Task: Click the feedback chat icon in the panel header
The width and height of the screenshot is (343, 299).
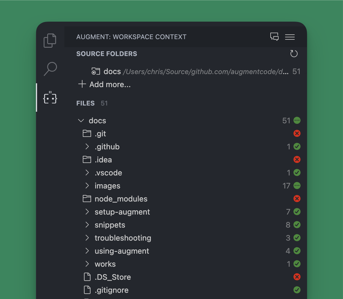Action: point(274,37)
